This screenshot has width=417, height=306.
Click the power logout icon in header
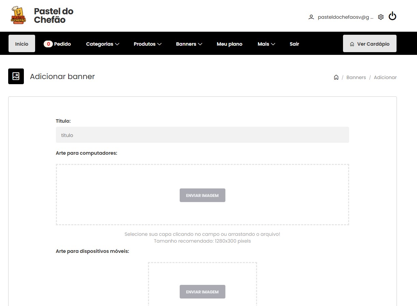point(392,16)
